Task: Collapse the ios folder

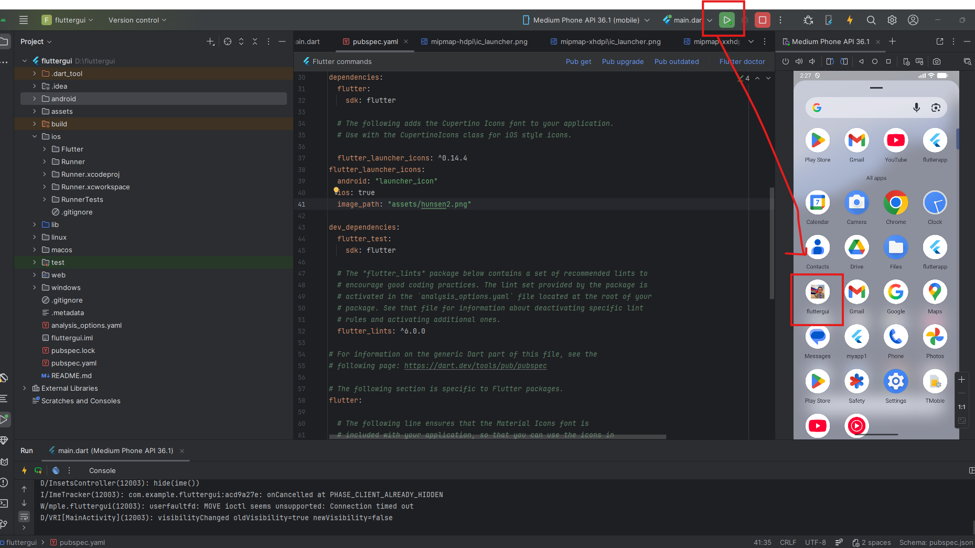Action: (35, 136)
